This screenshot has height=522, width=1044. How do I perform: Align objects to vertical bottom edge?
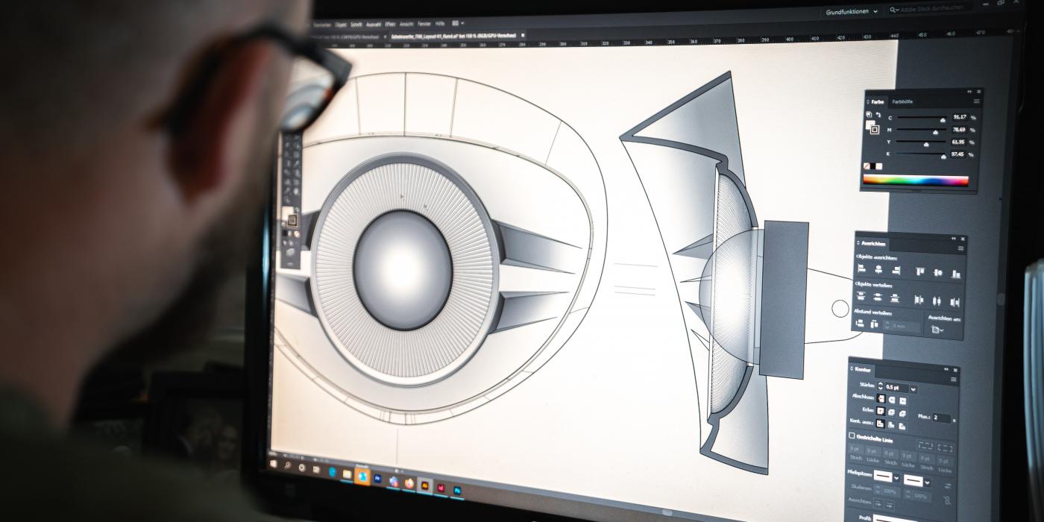tap(956, 274)
